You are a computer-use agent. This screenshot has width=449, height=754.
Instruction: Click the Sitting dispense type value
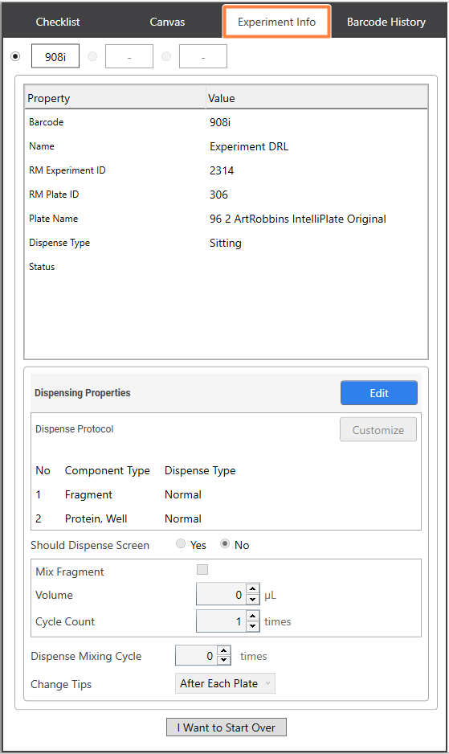226,243
